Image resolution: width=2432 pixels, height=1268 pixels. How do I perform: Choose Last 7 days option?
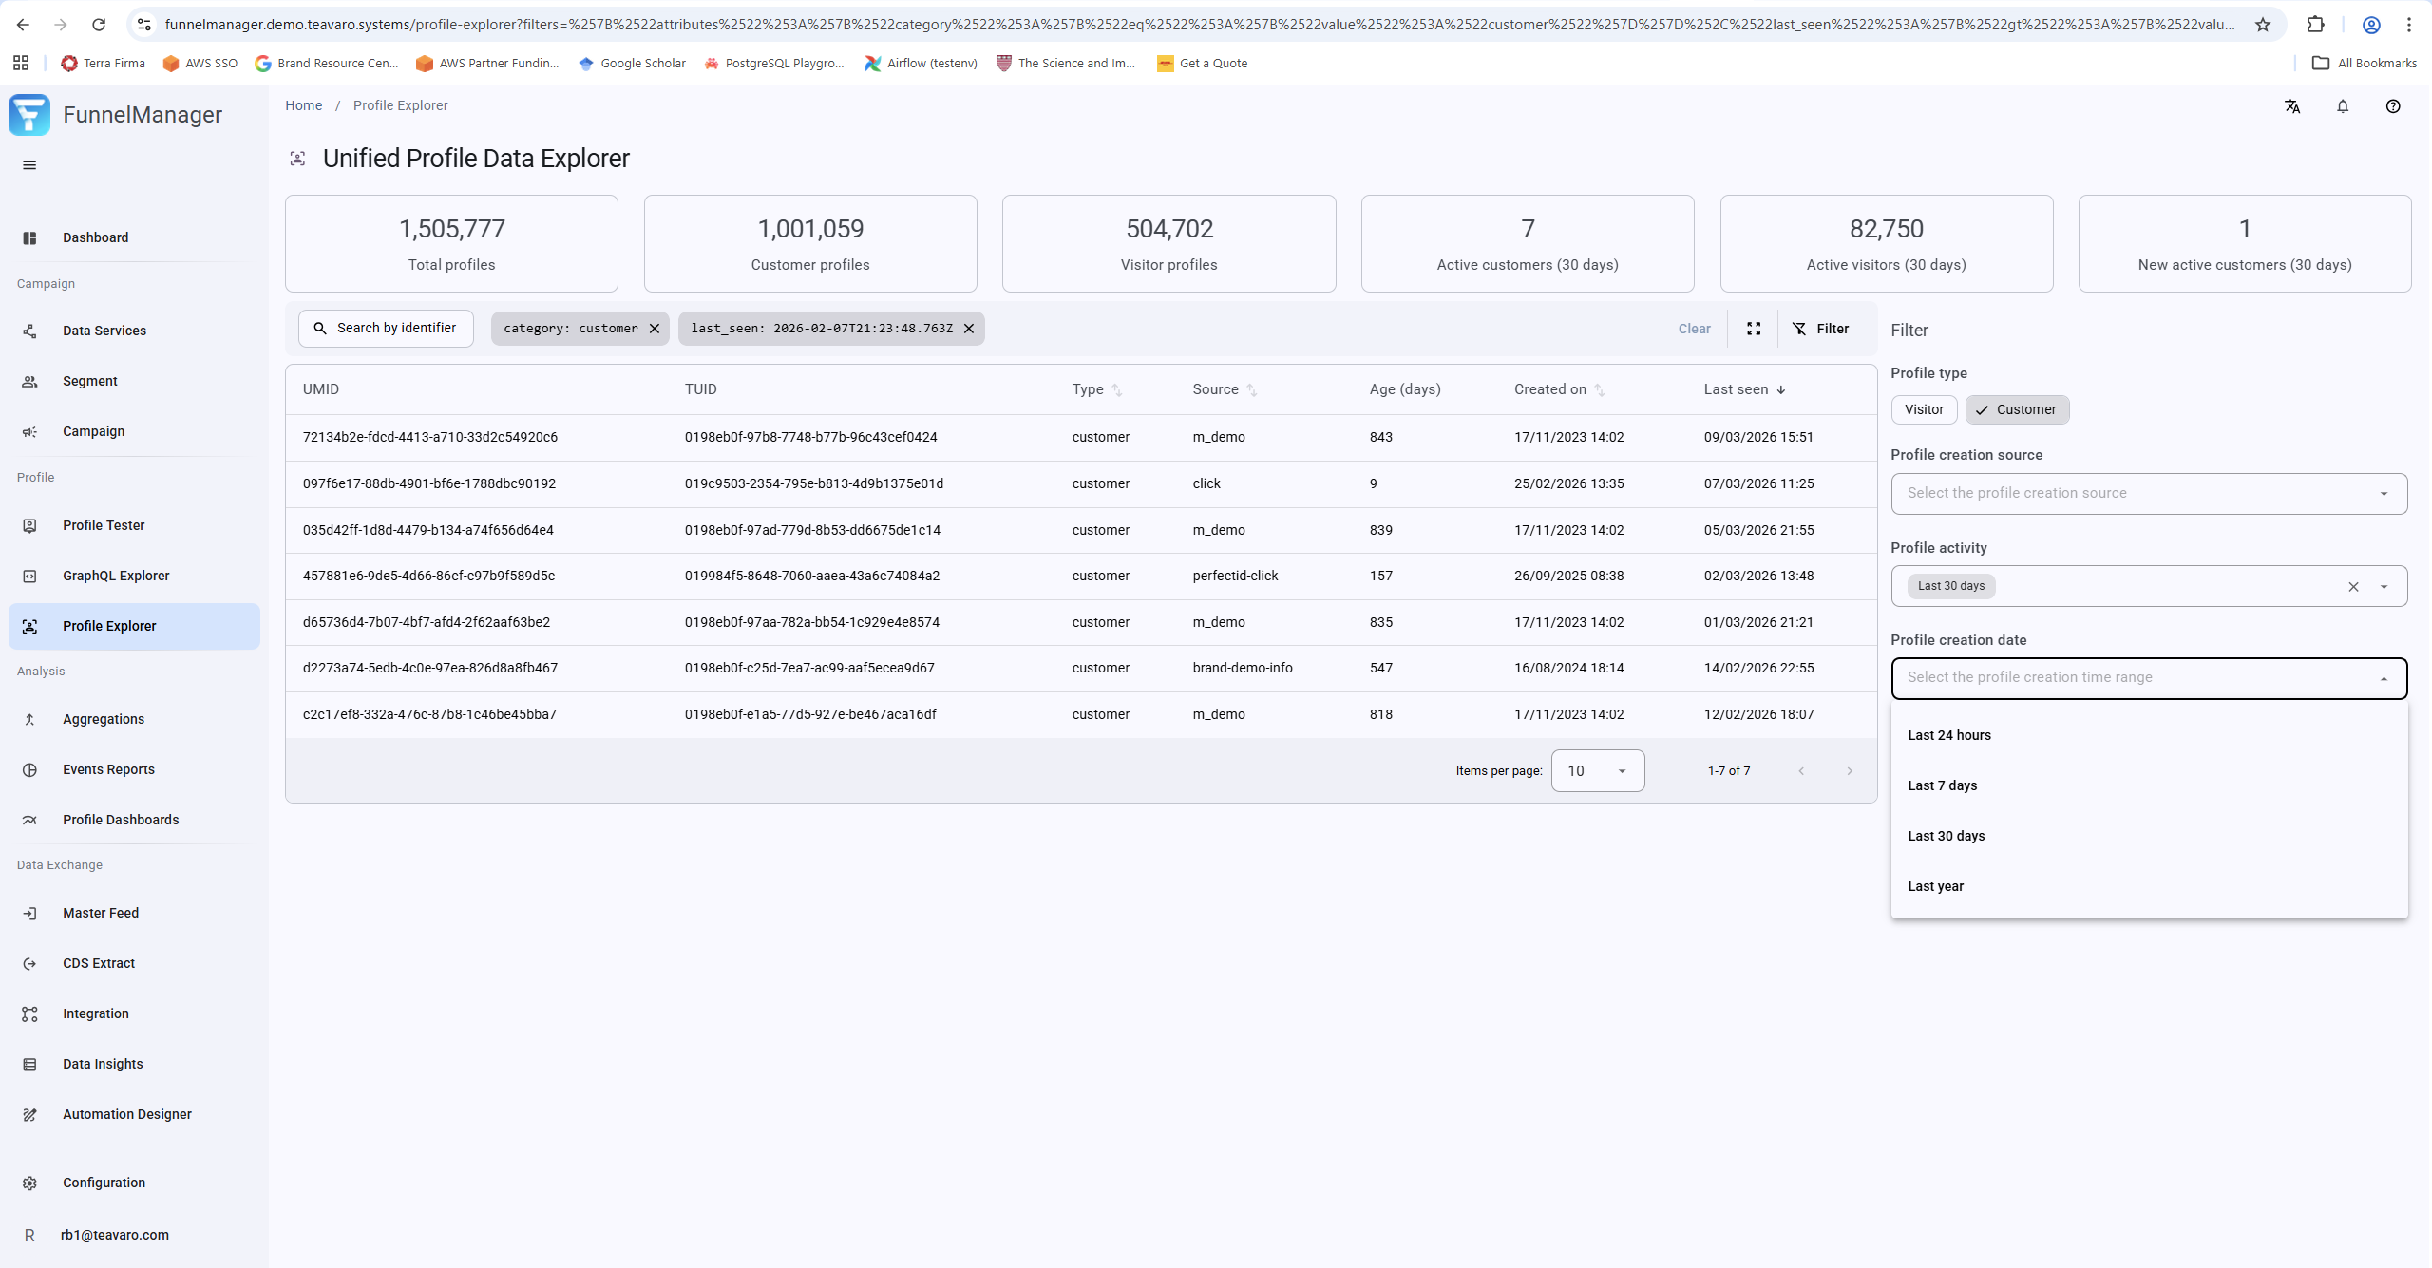1942,785
